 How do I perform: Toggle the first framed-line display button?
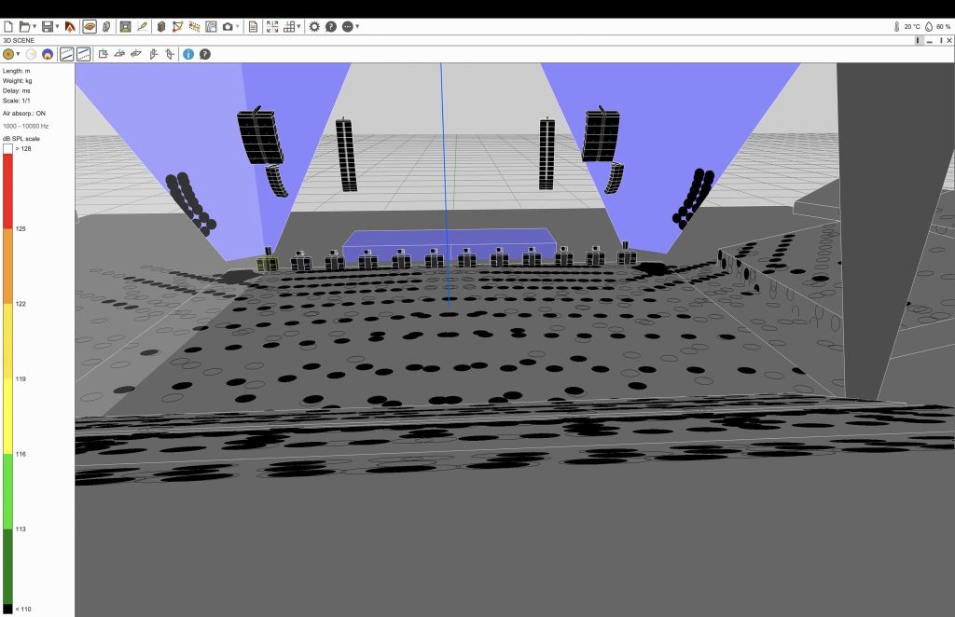(67, 54)
